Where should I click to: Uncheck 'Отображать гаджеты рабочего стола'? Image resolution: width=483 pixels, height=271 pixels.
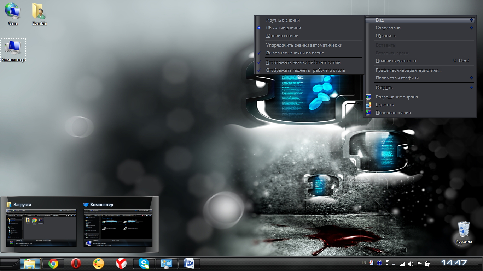point(305,70)
